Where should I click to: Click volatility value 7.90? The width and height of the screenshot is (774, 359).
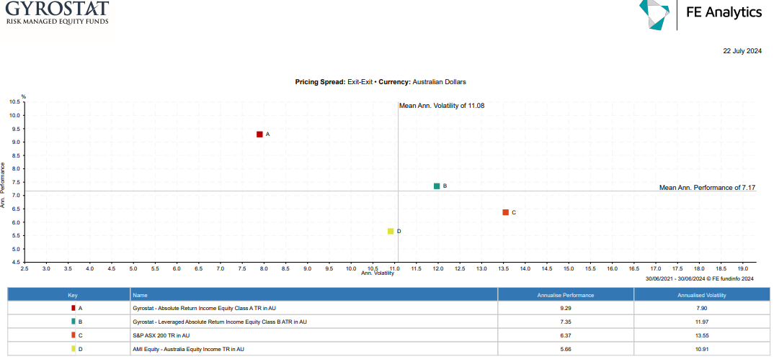702,308
